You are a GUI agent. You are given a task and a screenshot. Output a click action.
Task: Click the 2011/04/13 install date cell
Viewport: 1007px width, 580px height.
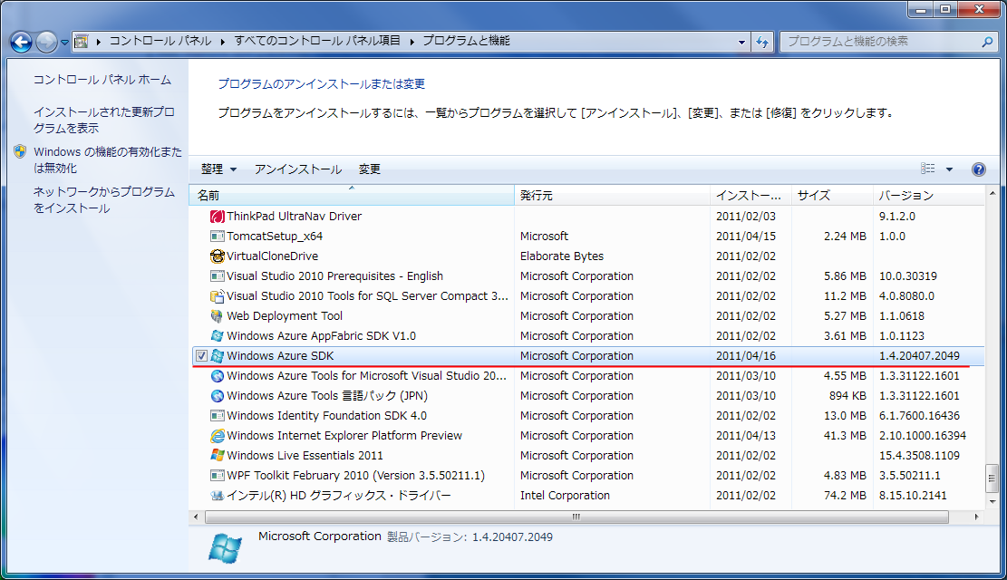(x=746, y=436)
